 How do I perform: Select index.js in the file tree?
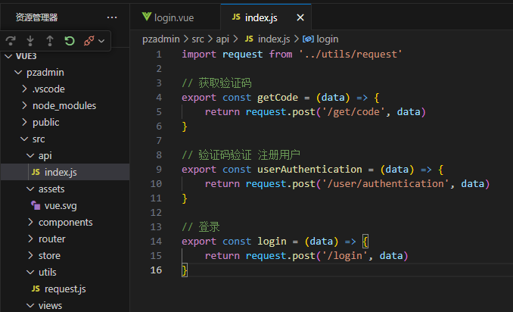[x=65, y=172]
